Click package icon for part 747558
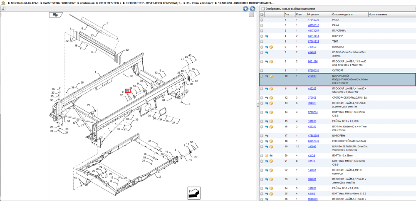416x201 pixels. pyautogui.click(x=271, y=47)
